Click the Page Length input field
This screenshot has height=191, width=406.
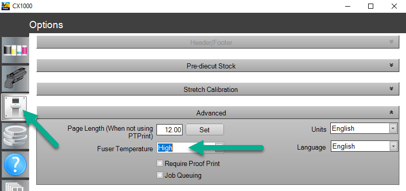(x=169, y=130)
